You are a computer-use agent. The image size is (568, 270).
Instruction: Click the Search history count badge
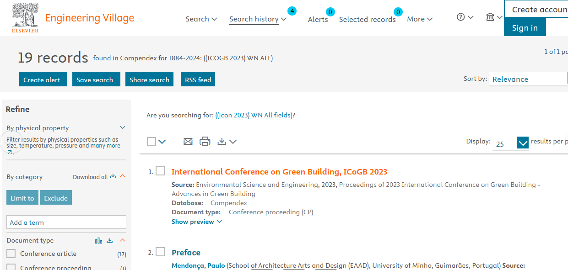pos(292,11)
